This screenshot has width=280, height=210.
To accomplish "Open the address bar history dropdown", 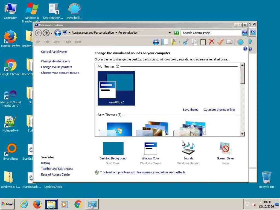I will pos(170,33).
